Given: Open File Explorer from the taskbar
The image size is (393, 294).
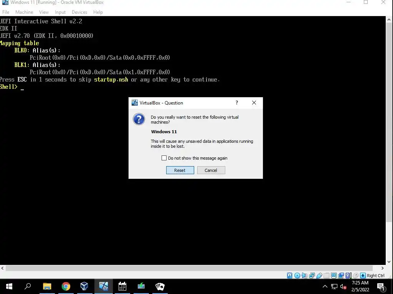Looking at the screenshot, I should pos(47,286).
